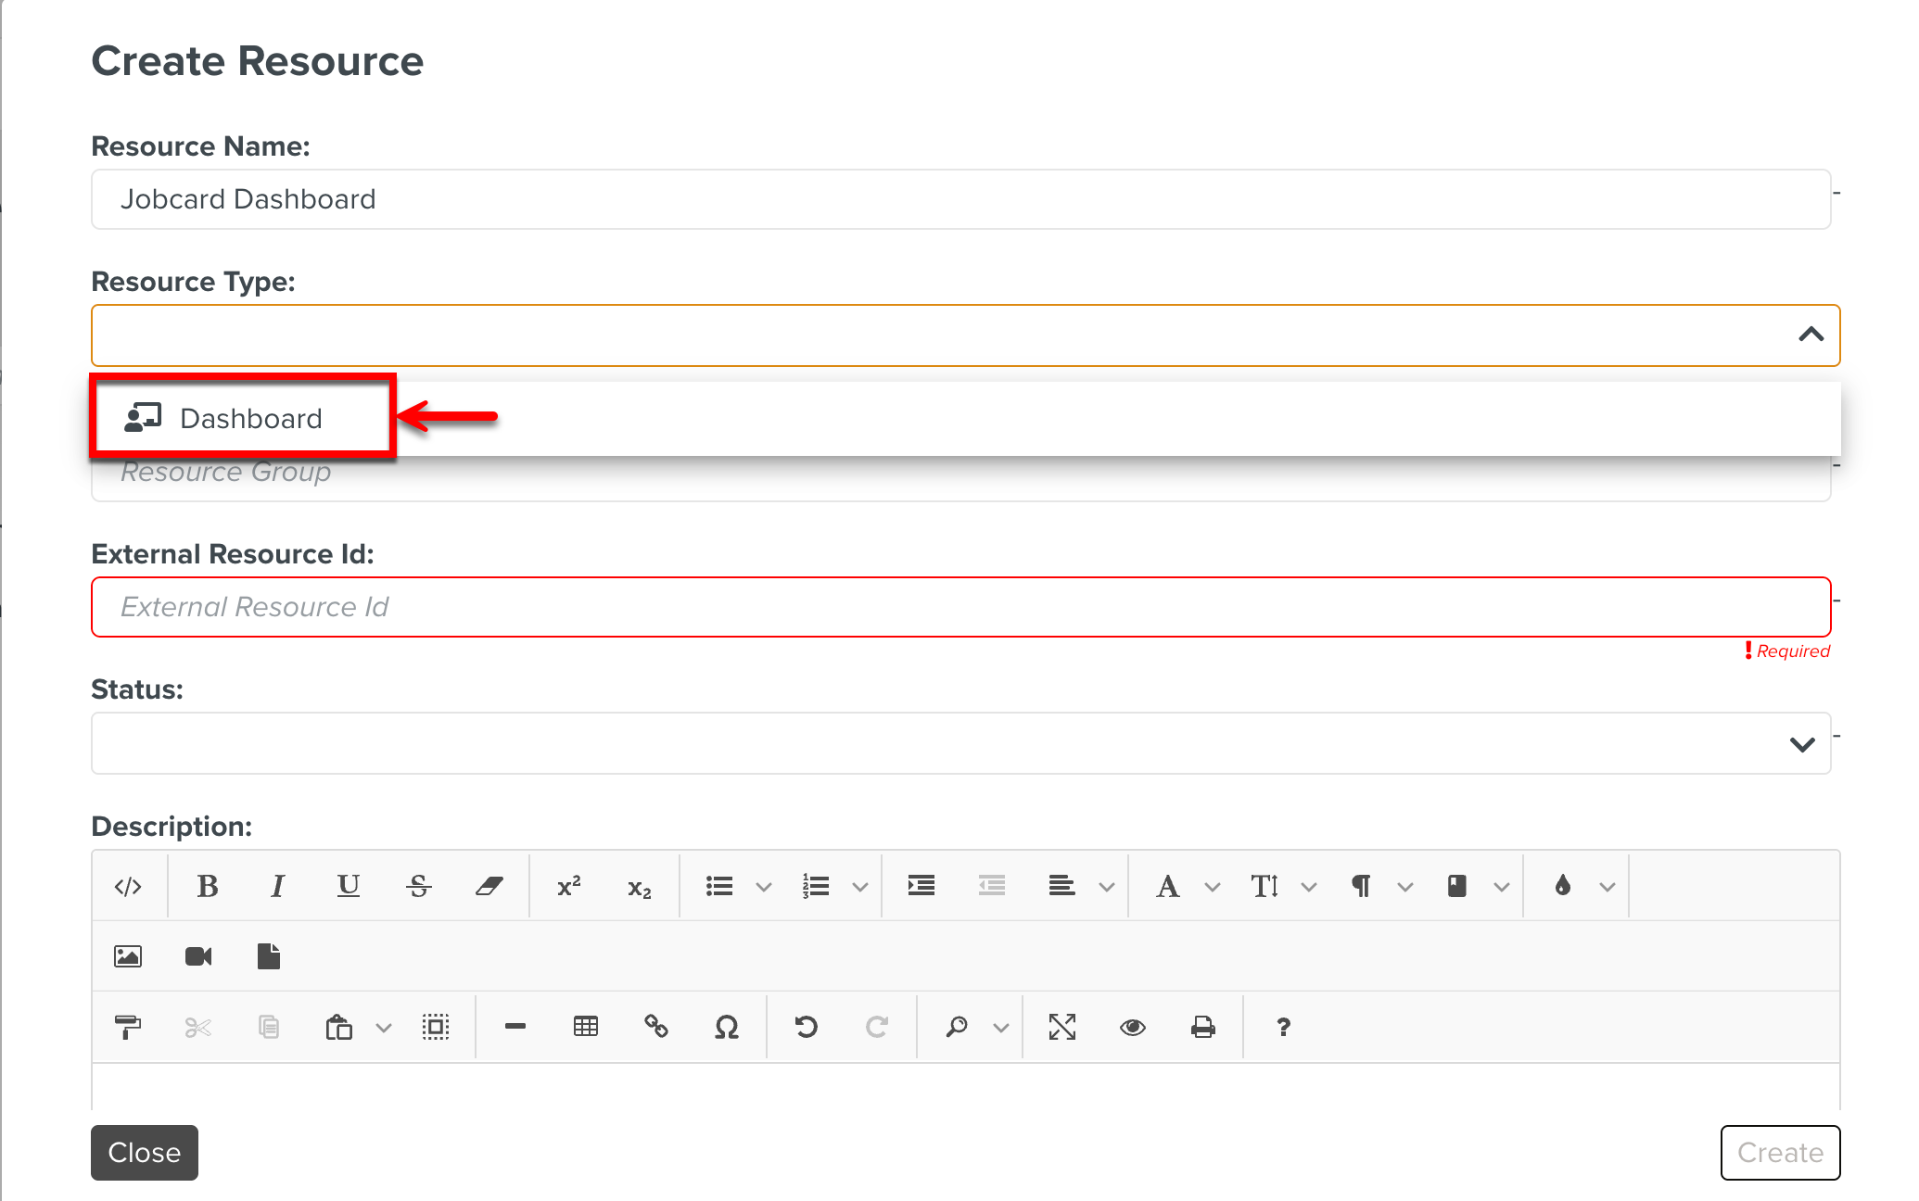This screenshot has height=1201, width=1919.
Task: Toggle preview with the eye icon
Action: [x=1133, y=1027]
